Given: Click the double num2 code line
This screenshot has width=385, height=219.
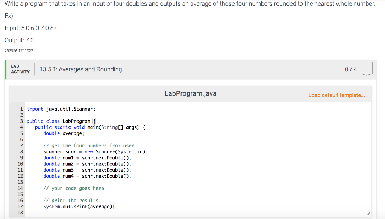Looking at the screenshot, I should (87, 164).
